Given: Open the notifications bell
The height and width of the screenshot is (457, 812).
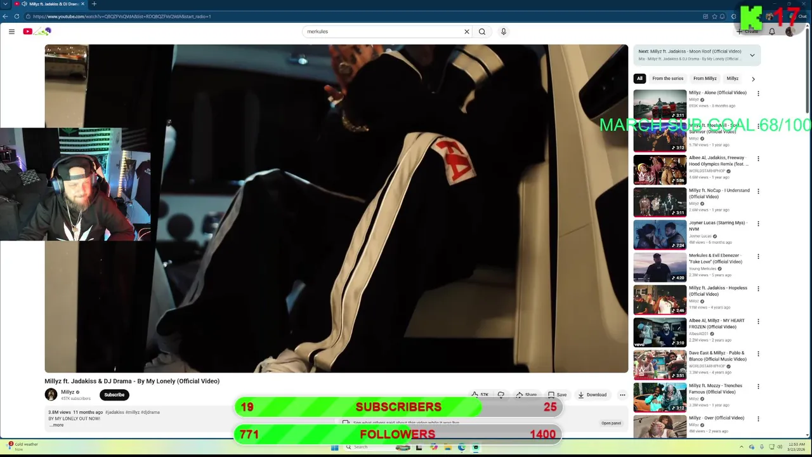Looking at the screenshot, I should [x=772, y=31].
